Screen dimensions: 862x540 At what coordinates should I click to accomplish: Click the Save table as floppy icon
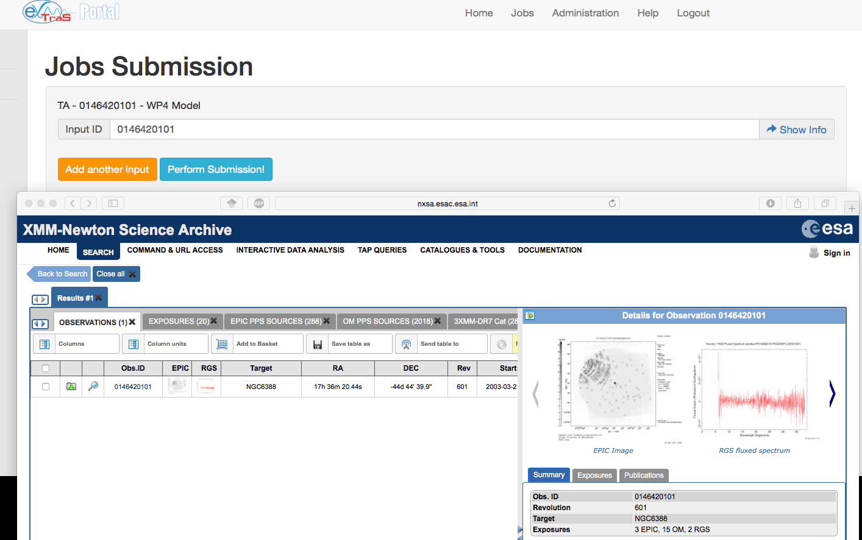(318, 344)
